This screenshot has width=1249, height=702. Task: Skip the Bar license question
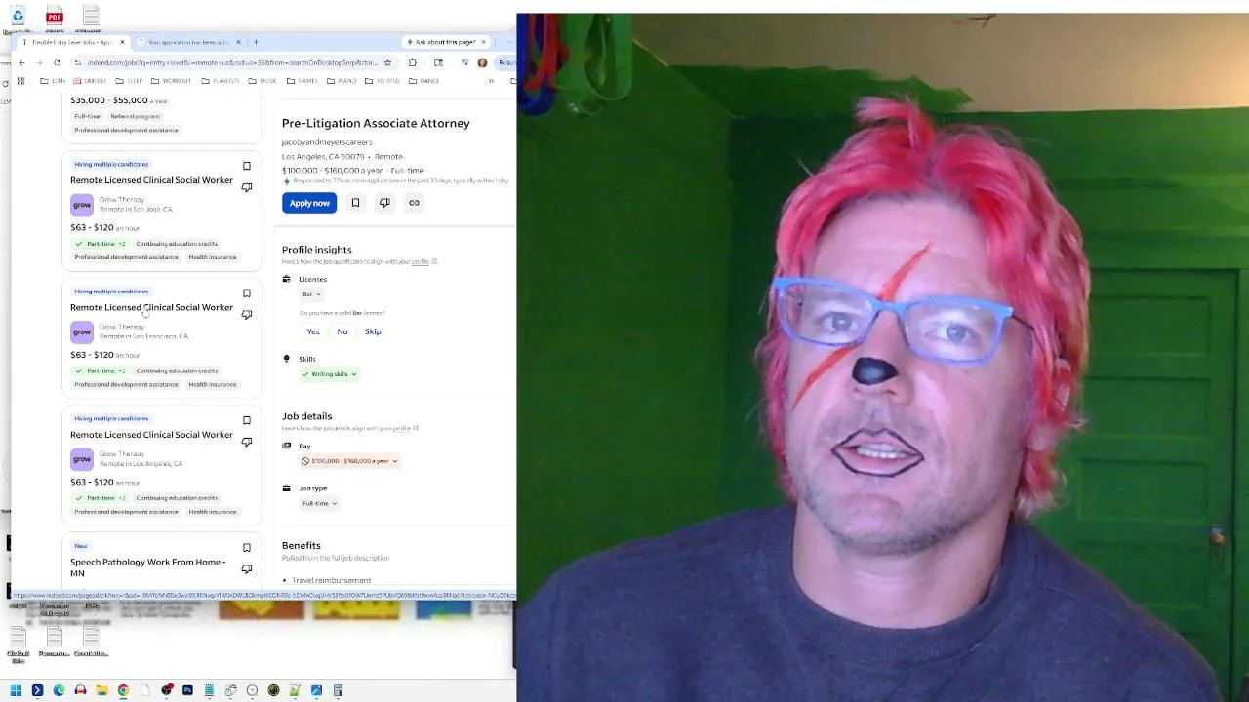[x=373, y=331]
